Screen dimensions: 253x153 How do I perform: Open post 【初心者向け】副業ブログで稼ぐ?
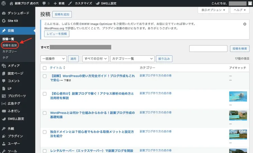pyautogui.click(x=92, y=96)
